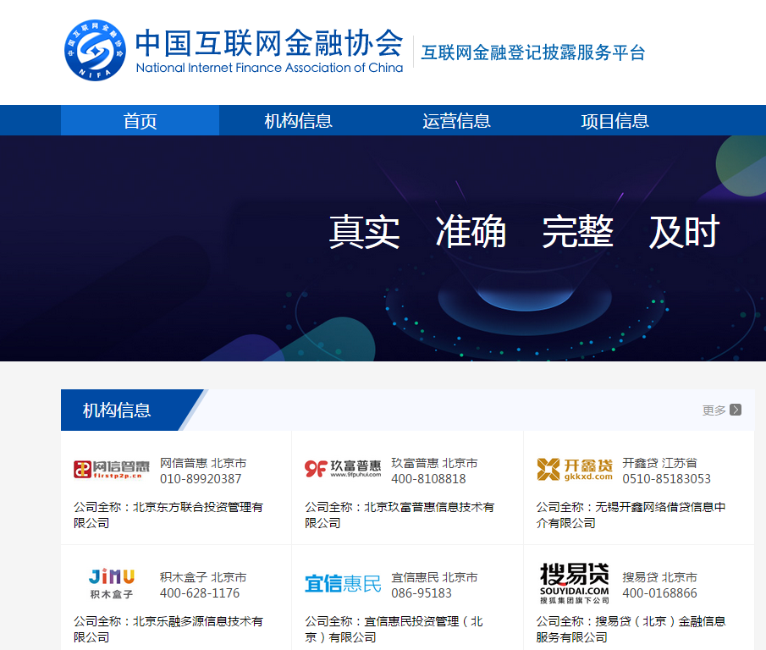Click the 搜易贷 北京市 name text
The image size is (766, 650).
659,577
